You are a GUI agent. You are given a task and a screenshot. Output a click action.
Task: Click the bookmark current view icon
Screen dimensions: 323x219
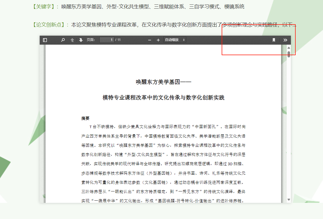click(x=274, y=40)
